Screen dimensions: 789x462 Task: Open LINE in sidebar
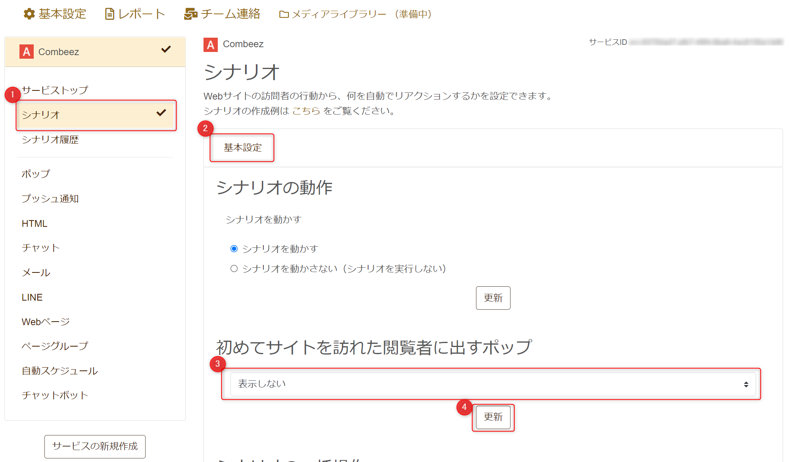(32, 297)
